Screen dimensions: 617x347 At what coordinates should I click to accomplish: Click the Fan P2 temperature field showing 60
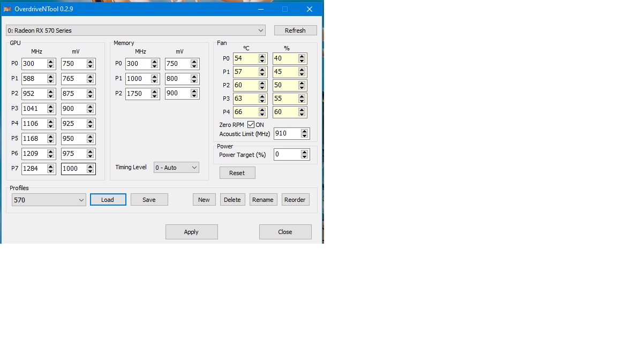pos(246,85)
